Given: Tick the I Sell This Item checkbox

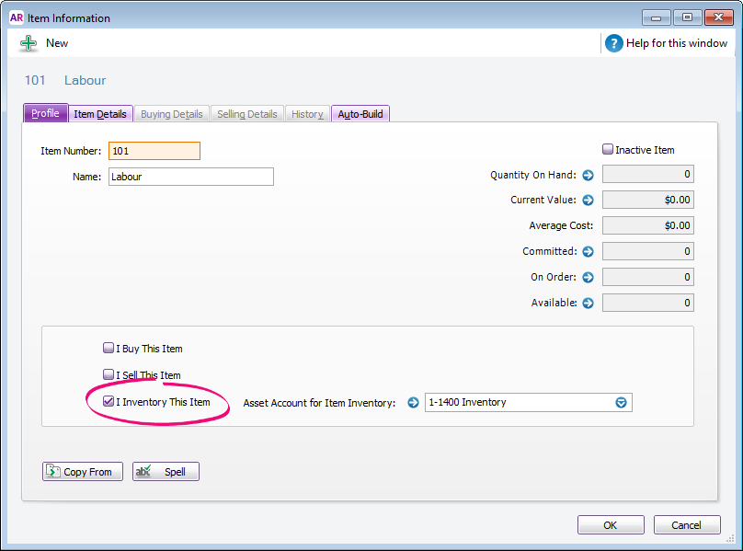Looking at the screenshot, I should click(109, 375).
